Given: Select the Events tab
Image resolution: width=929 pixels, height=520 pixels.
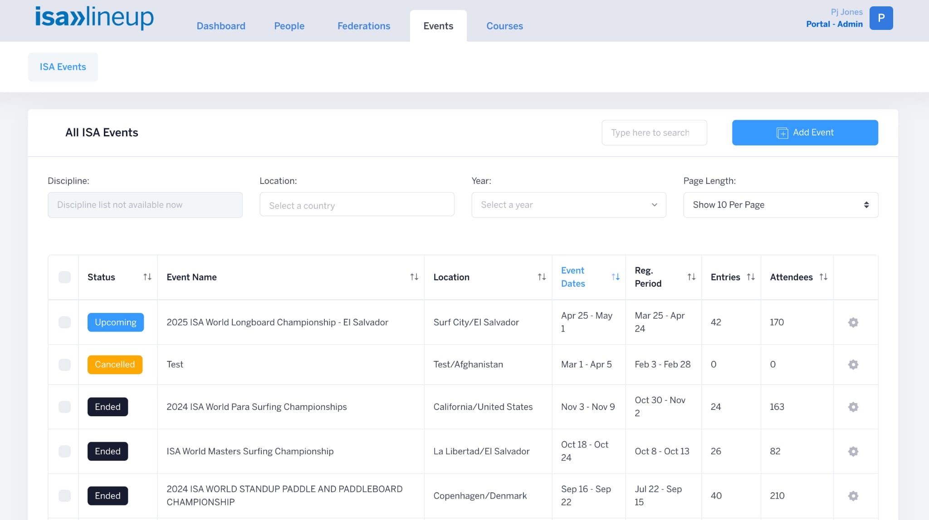Looking at the screenshot, I should (438, 26).
